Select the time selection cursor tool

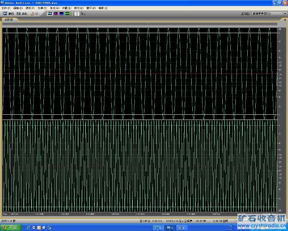click(x=77, y=13)
